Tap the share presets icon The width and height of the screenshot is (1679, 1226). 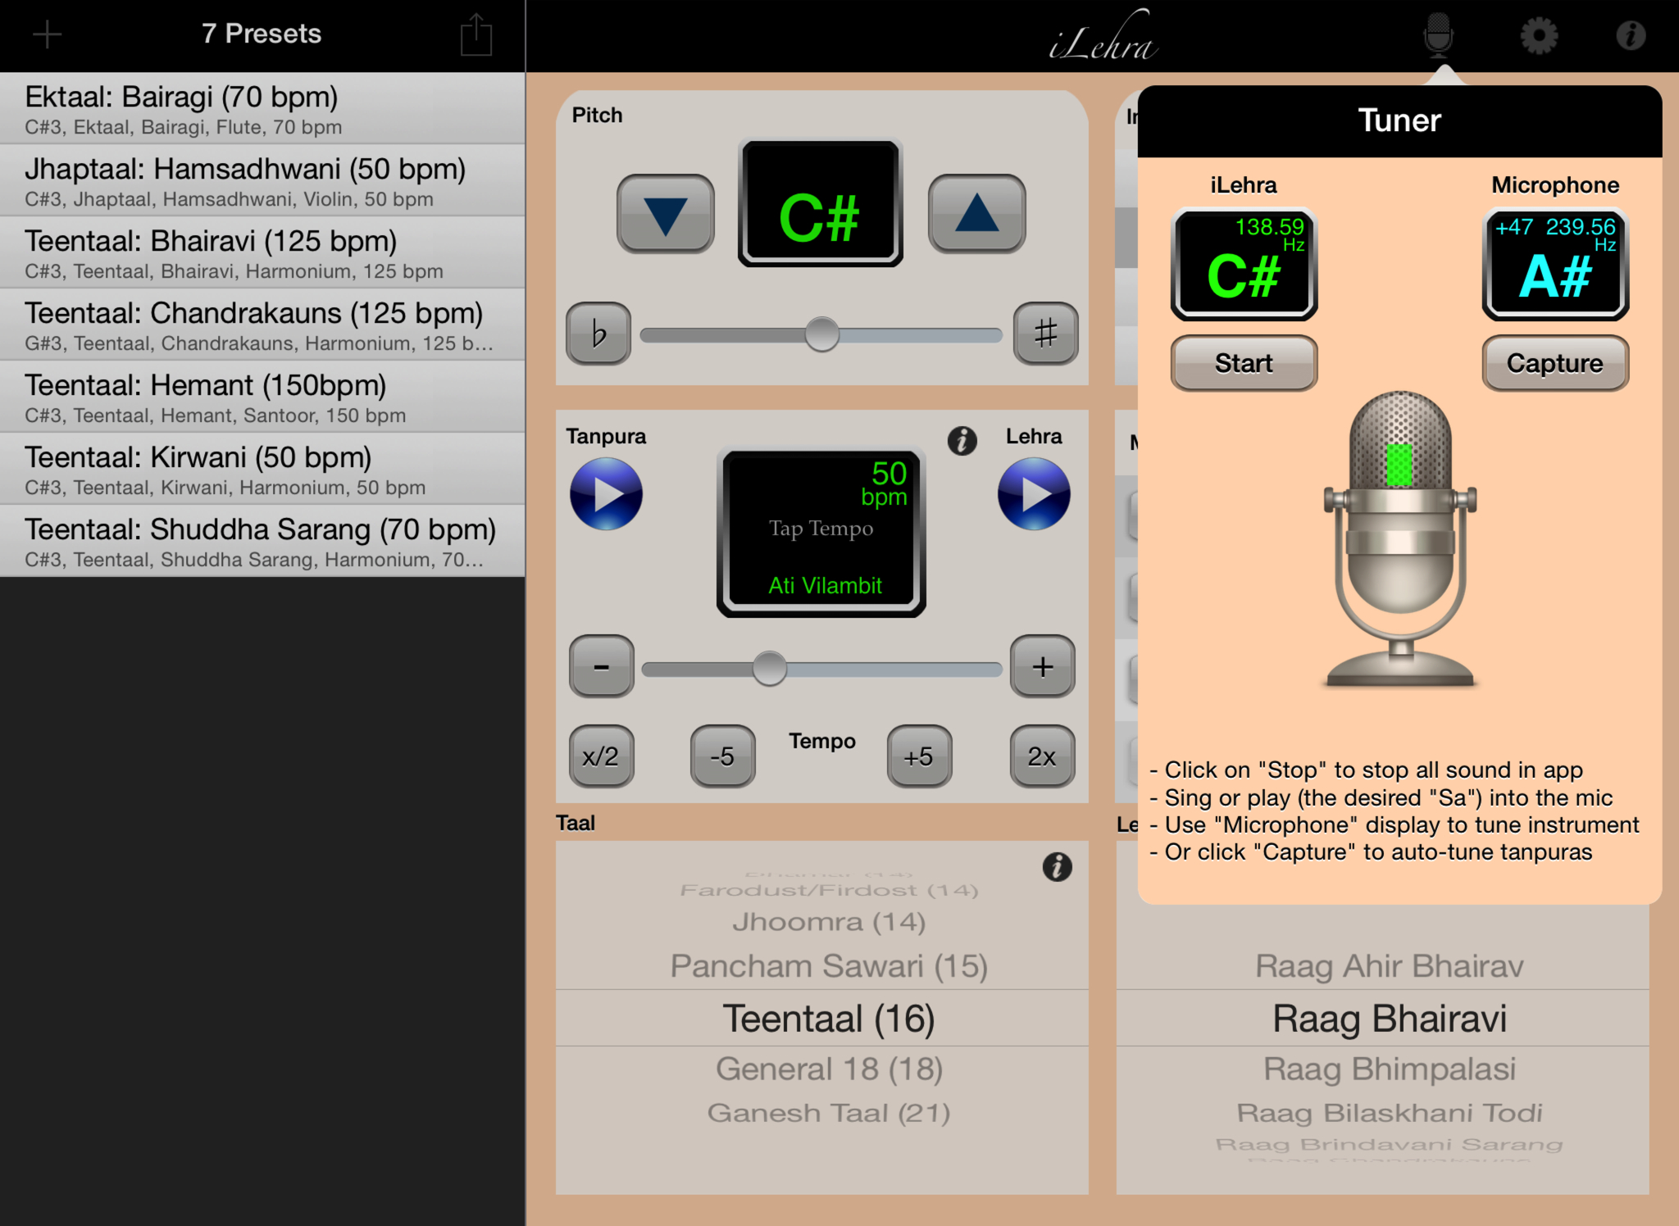(475, 36)
